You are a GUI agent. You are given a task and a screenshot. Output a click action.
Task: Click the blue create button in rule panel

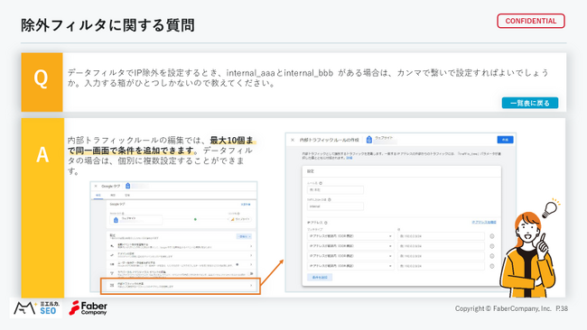click(505, 140)
